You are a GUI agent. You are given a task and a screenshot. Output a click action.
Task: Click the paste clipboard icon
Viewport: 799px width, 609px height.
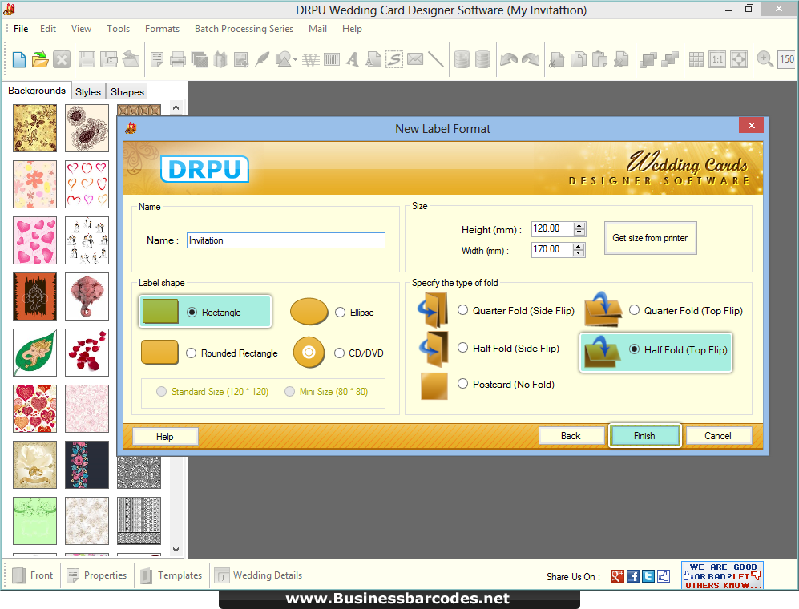599,59
